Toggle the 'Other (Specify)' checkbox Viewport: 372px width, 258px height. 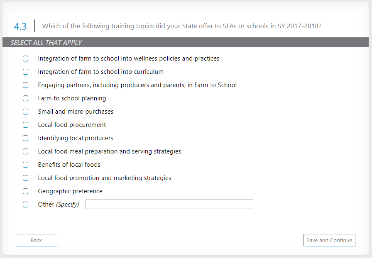tap(26, 204)
